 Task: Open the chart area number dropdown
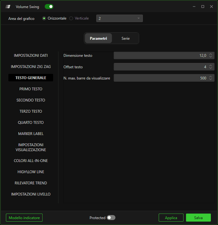(120, 18)
